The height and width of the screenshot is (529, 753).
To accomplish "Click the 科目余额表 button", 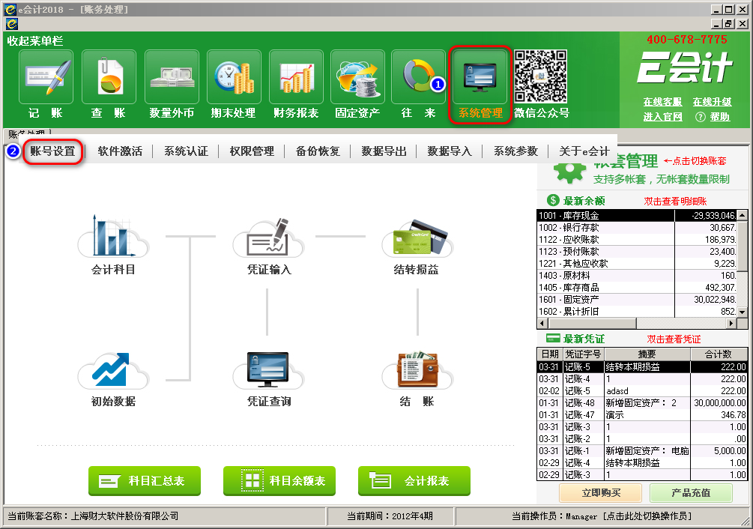I will (x=279, y=480).
